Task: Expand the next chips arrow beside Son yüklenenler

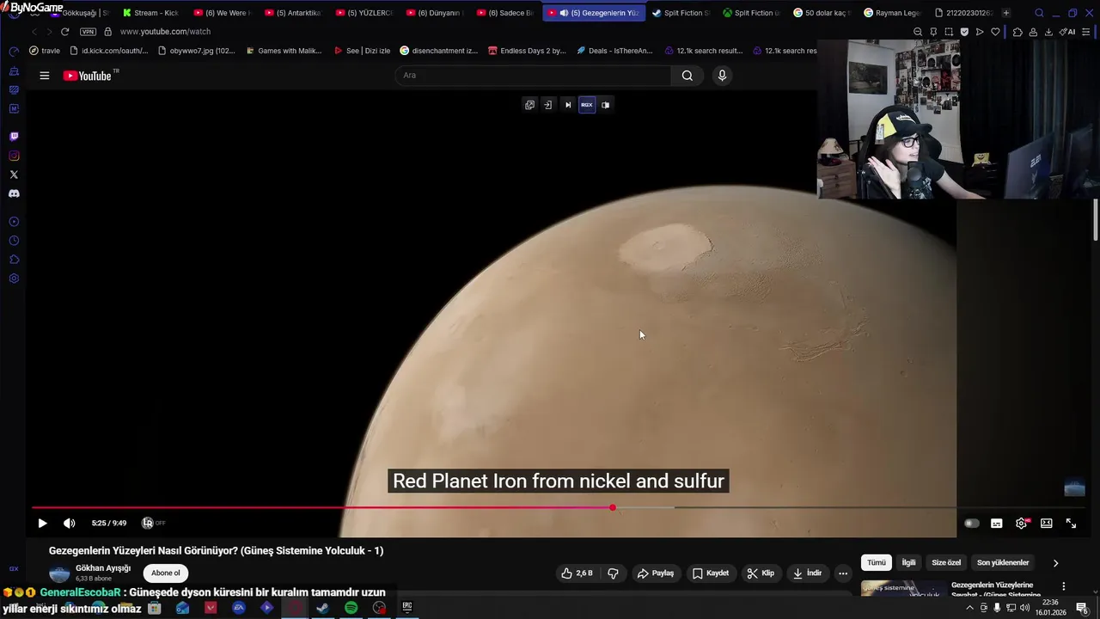Action: coord(1055,563)
